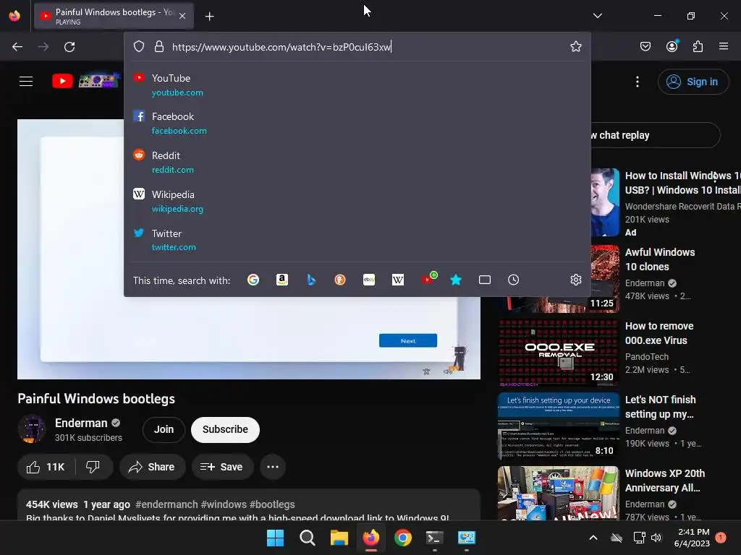This screenshot has width=741, height=555.
Task: Search within bookmarks star icon
Action: point(456,280)
